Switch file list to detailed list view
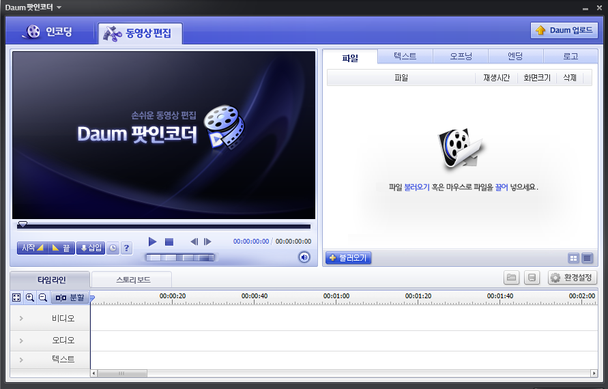 click(x=588, y=258)
